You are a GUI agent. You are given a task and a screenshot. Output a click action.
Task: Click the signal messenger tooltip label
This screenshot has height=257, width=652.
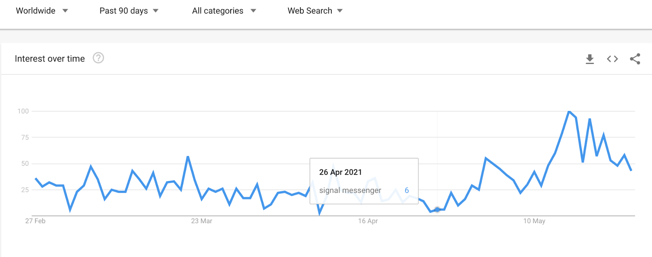350,191
